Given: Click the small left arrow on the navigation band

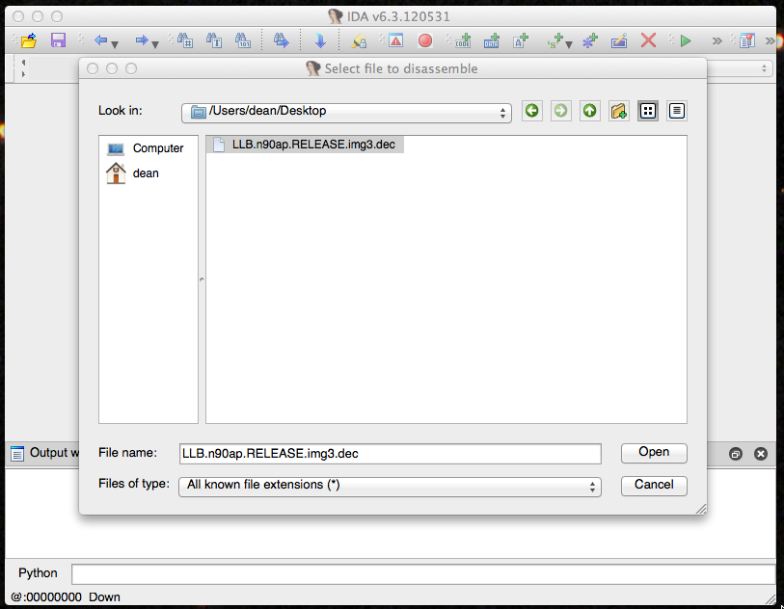Looking at the screenshot, I should tap(23, 63).
